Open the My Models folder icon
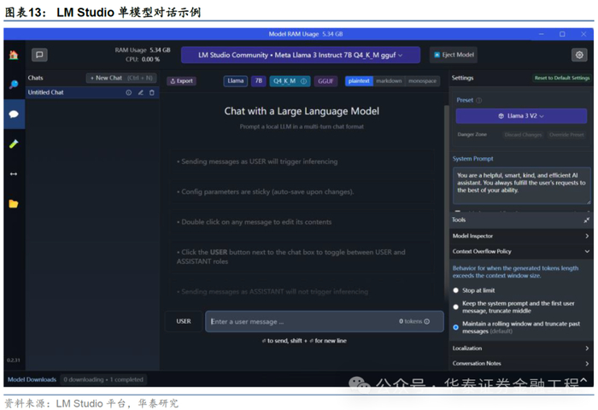The width and height of the screenshot is (598, 410). 14,203
